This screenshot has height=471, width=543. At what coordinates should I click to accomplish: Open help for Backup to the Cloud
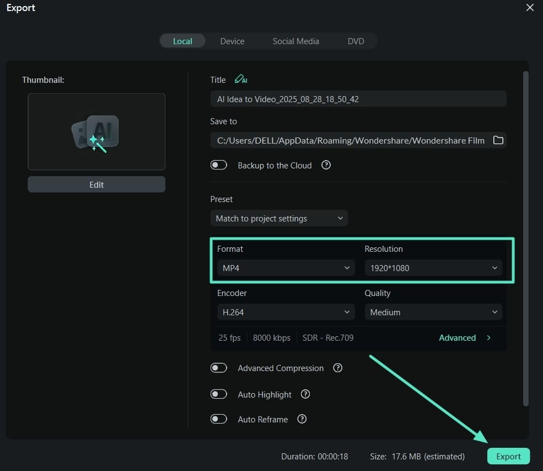[x=326, y=165]
